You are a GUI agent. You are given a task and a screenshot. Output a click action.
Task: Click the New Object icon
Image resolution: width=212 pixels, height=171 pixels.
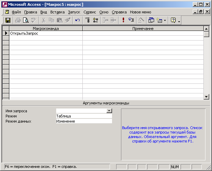(159, 20)
